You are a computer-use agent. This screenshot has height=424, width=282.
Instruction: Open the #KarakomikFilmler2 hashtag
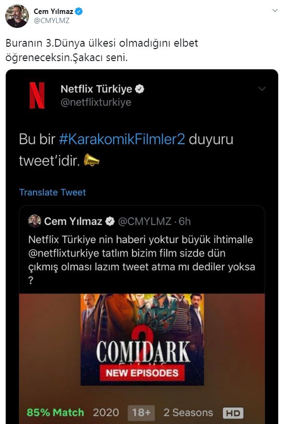click(122, 139)
